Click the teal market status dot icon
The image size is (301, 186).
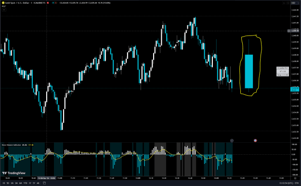tap(53, 3)
